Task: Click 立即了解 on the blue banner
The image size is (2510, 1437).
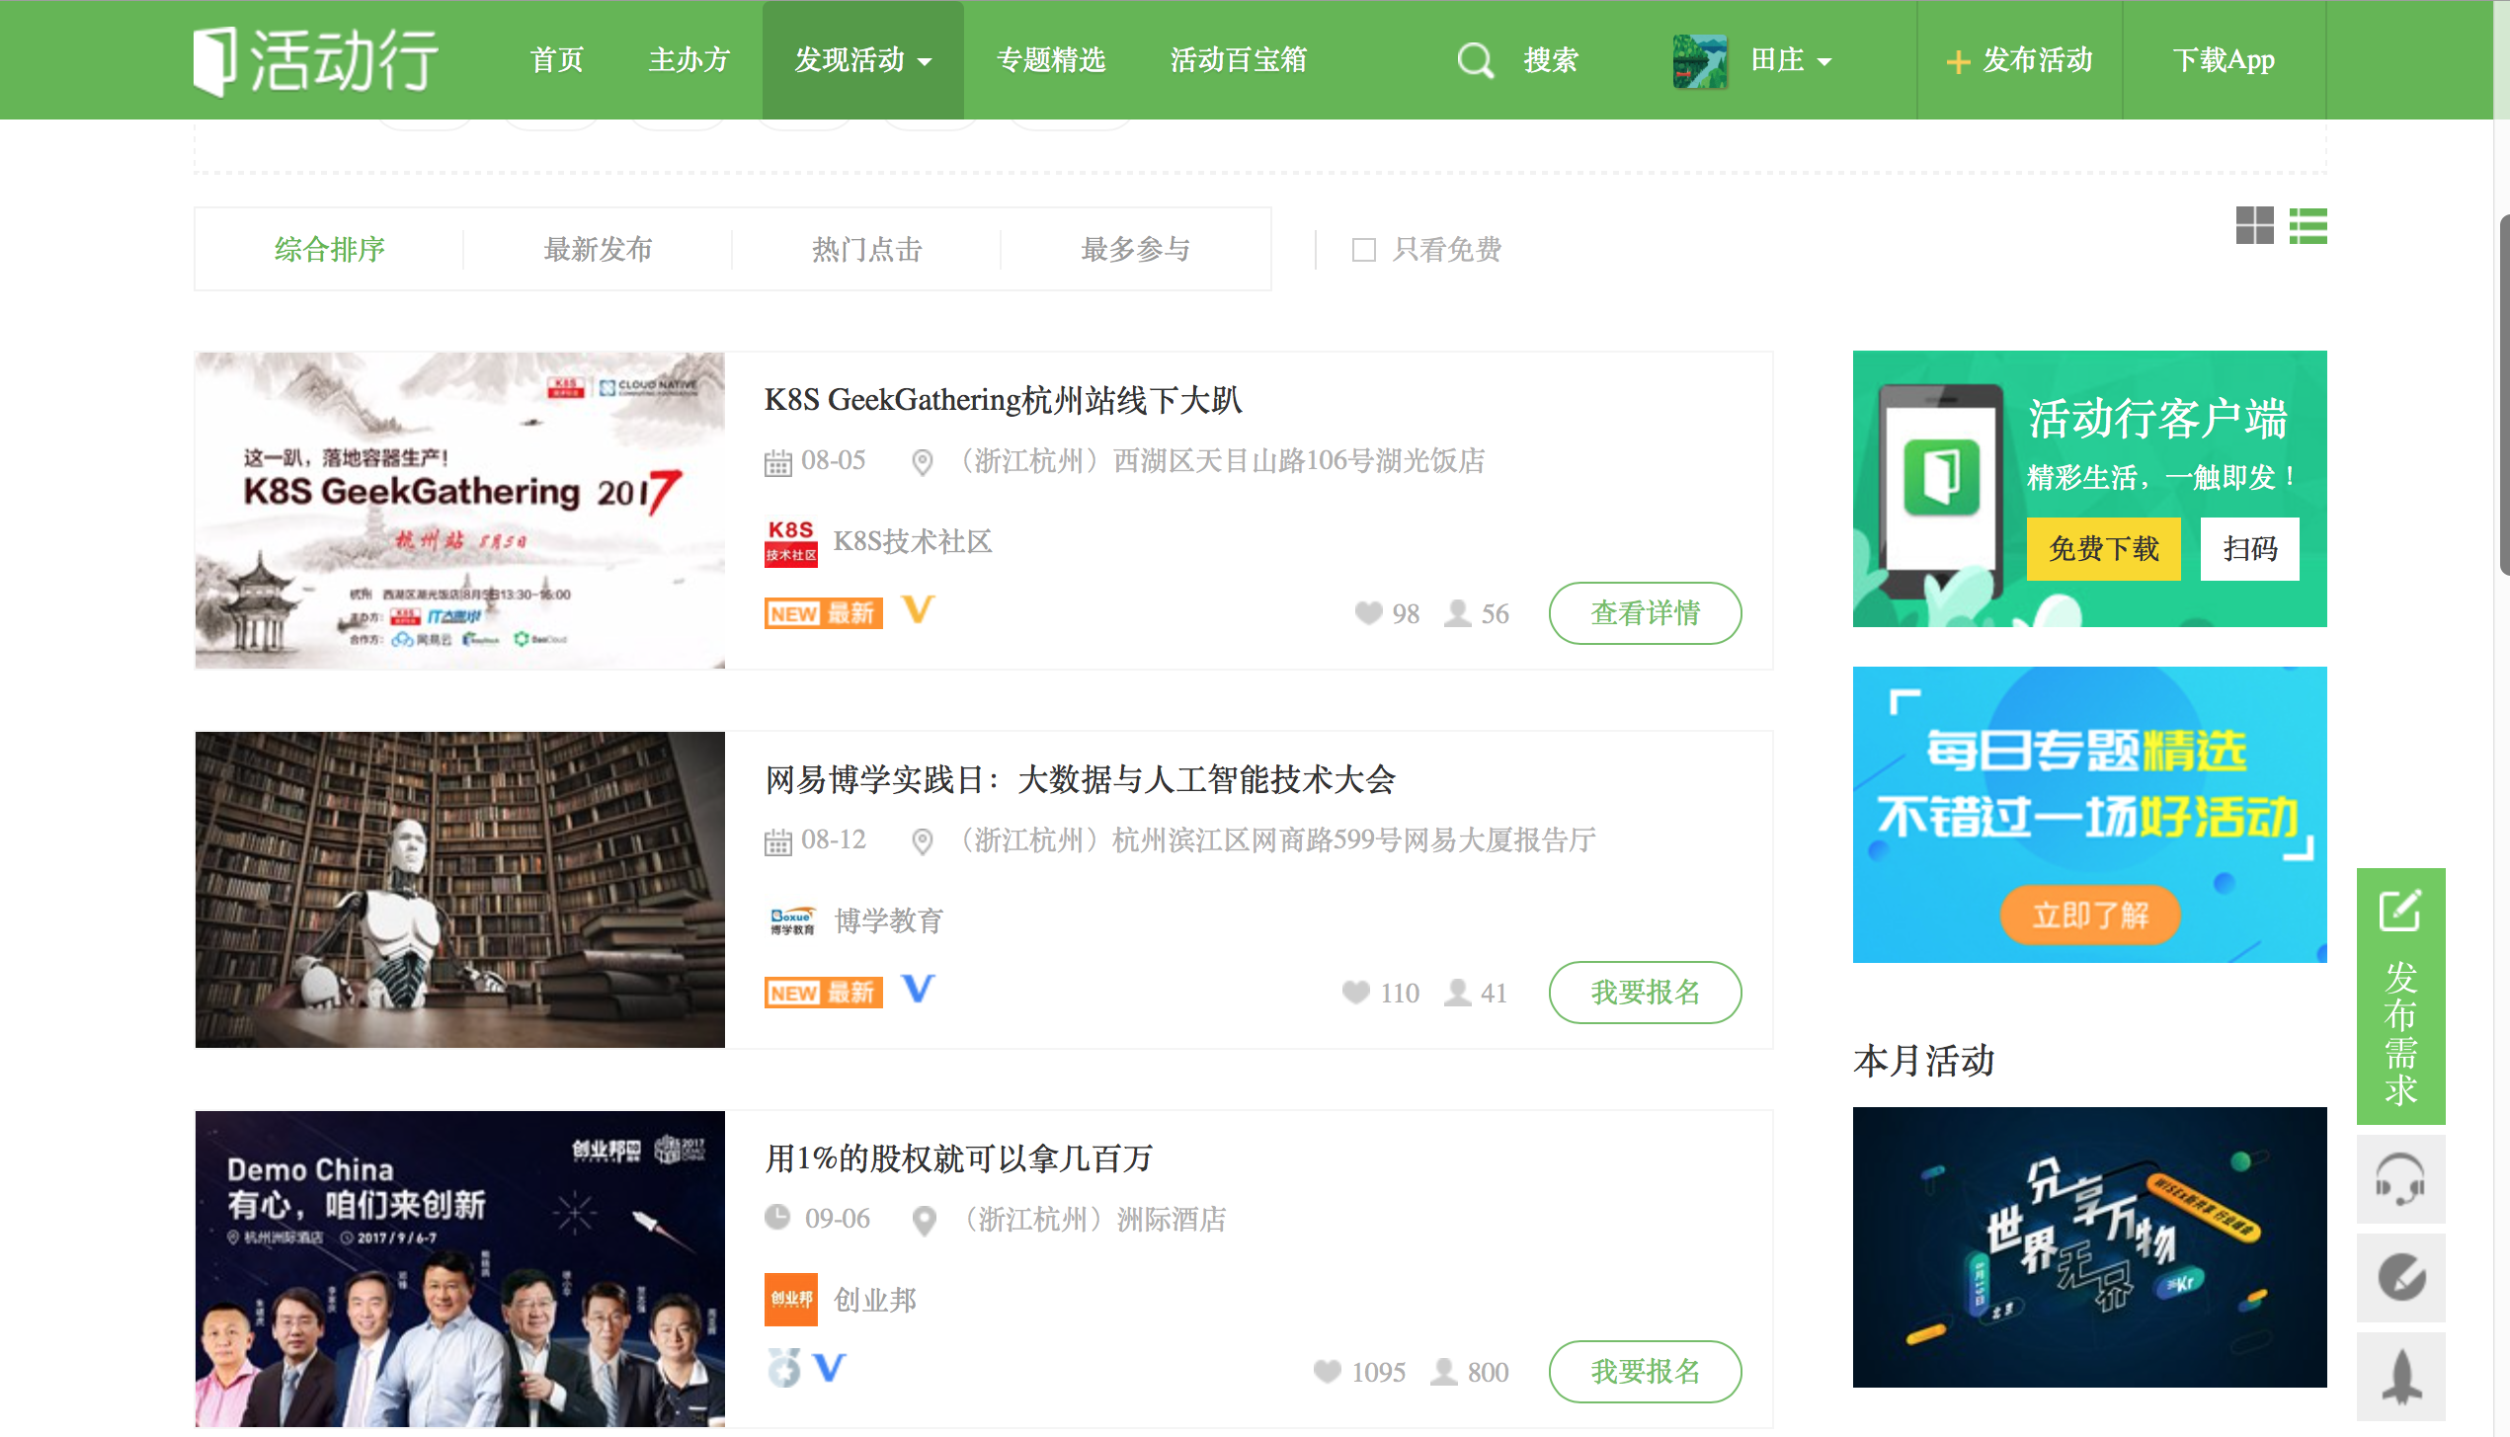Action: click(2089, 916)
